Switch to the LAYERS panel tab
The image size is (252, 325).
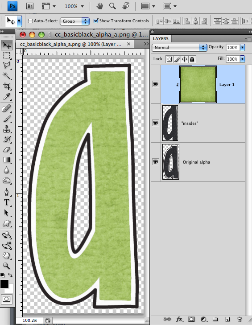click(x=161, y=38)
